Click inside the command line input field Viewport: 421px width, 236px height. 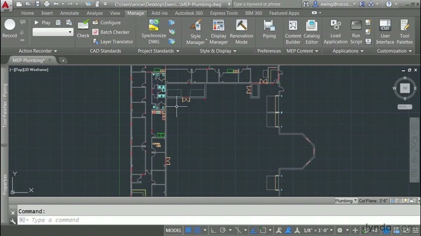[82, 220]
